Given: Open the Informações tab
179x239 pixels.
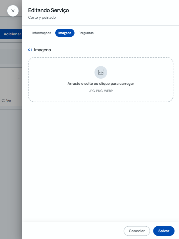Looking at the screenshot, I should pos(42,33).
